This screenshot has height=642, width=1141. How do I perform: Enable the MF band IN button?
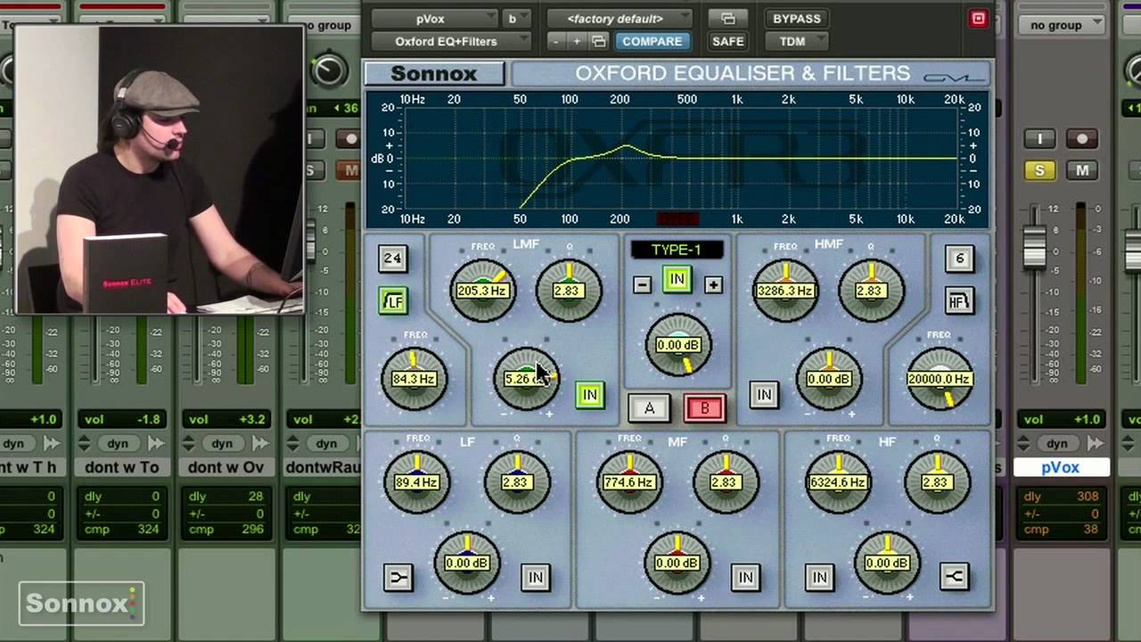[x=745, y=578]
